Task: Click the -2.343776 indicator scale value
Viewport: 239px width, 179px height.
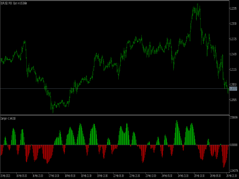Action: coord(234,171)
